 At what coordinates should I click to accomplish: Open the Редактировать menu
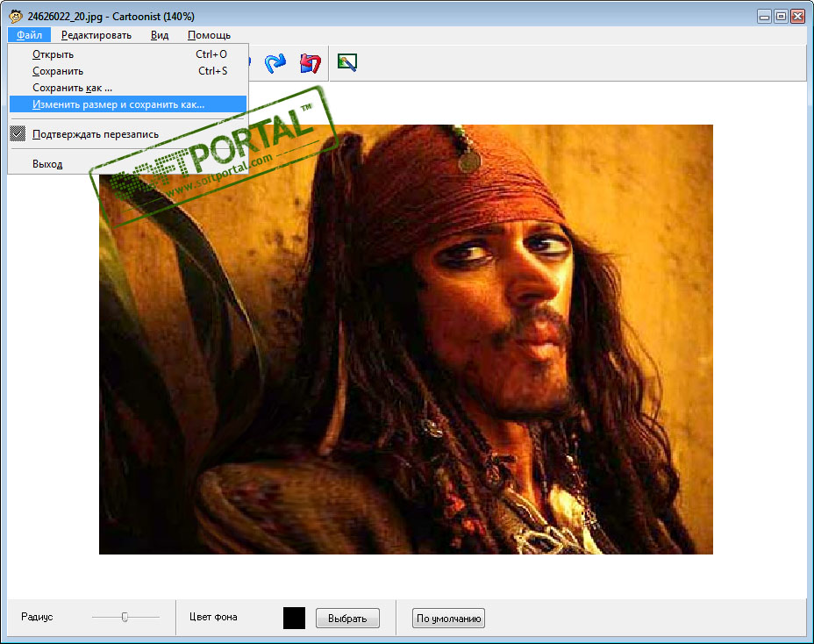96,35
